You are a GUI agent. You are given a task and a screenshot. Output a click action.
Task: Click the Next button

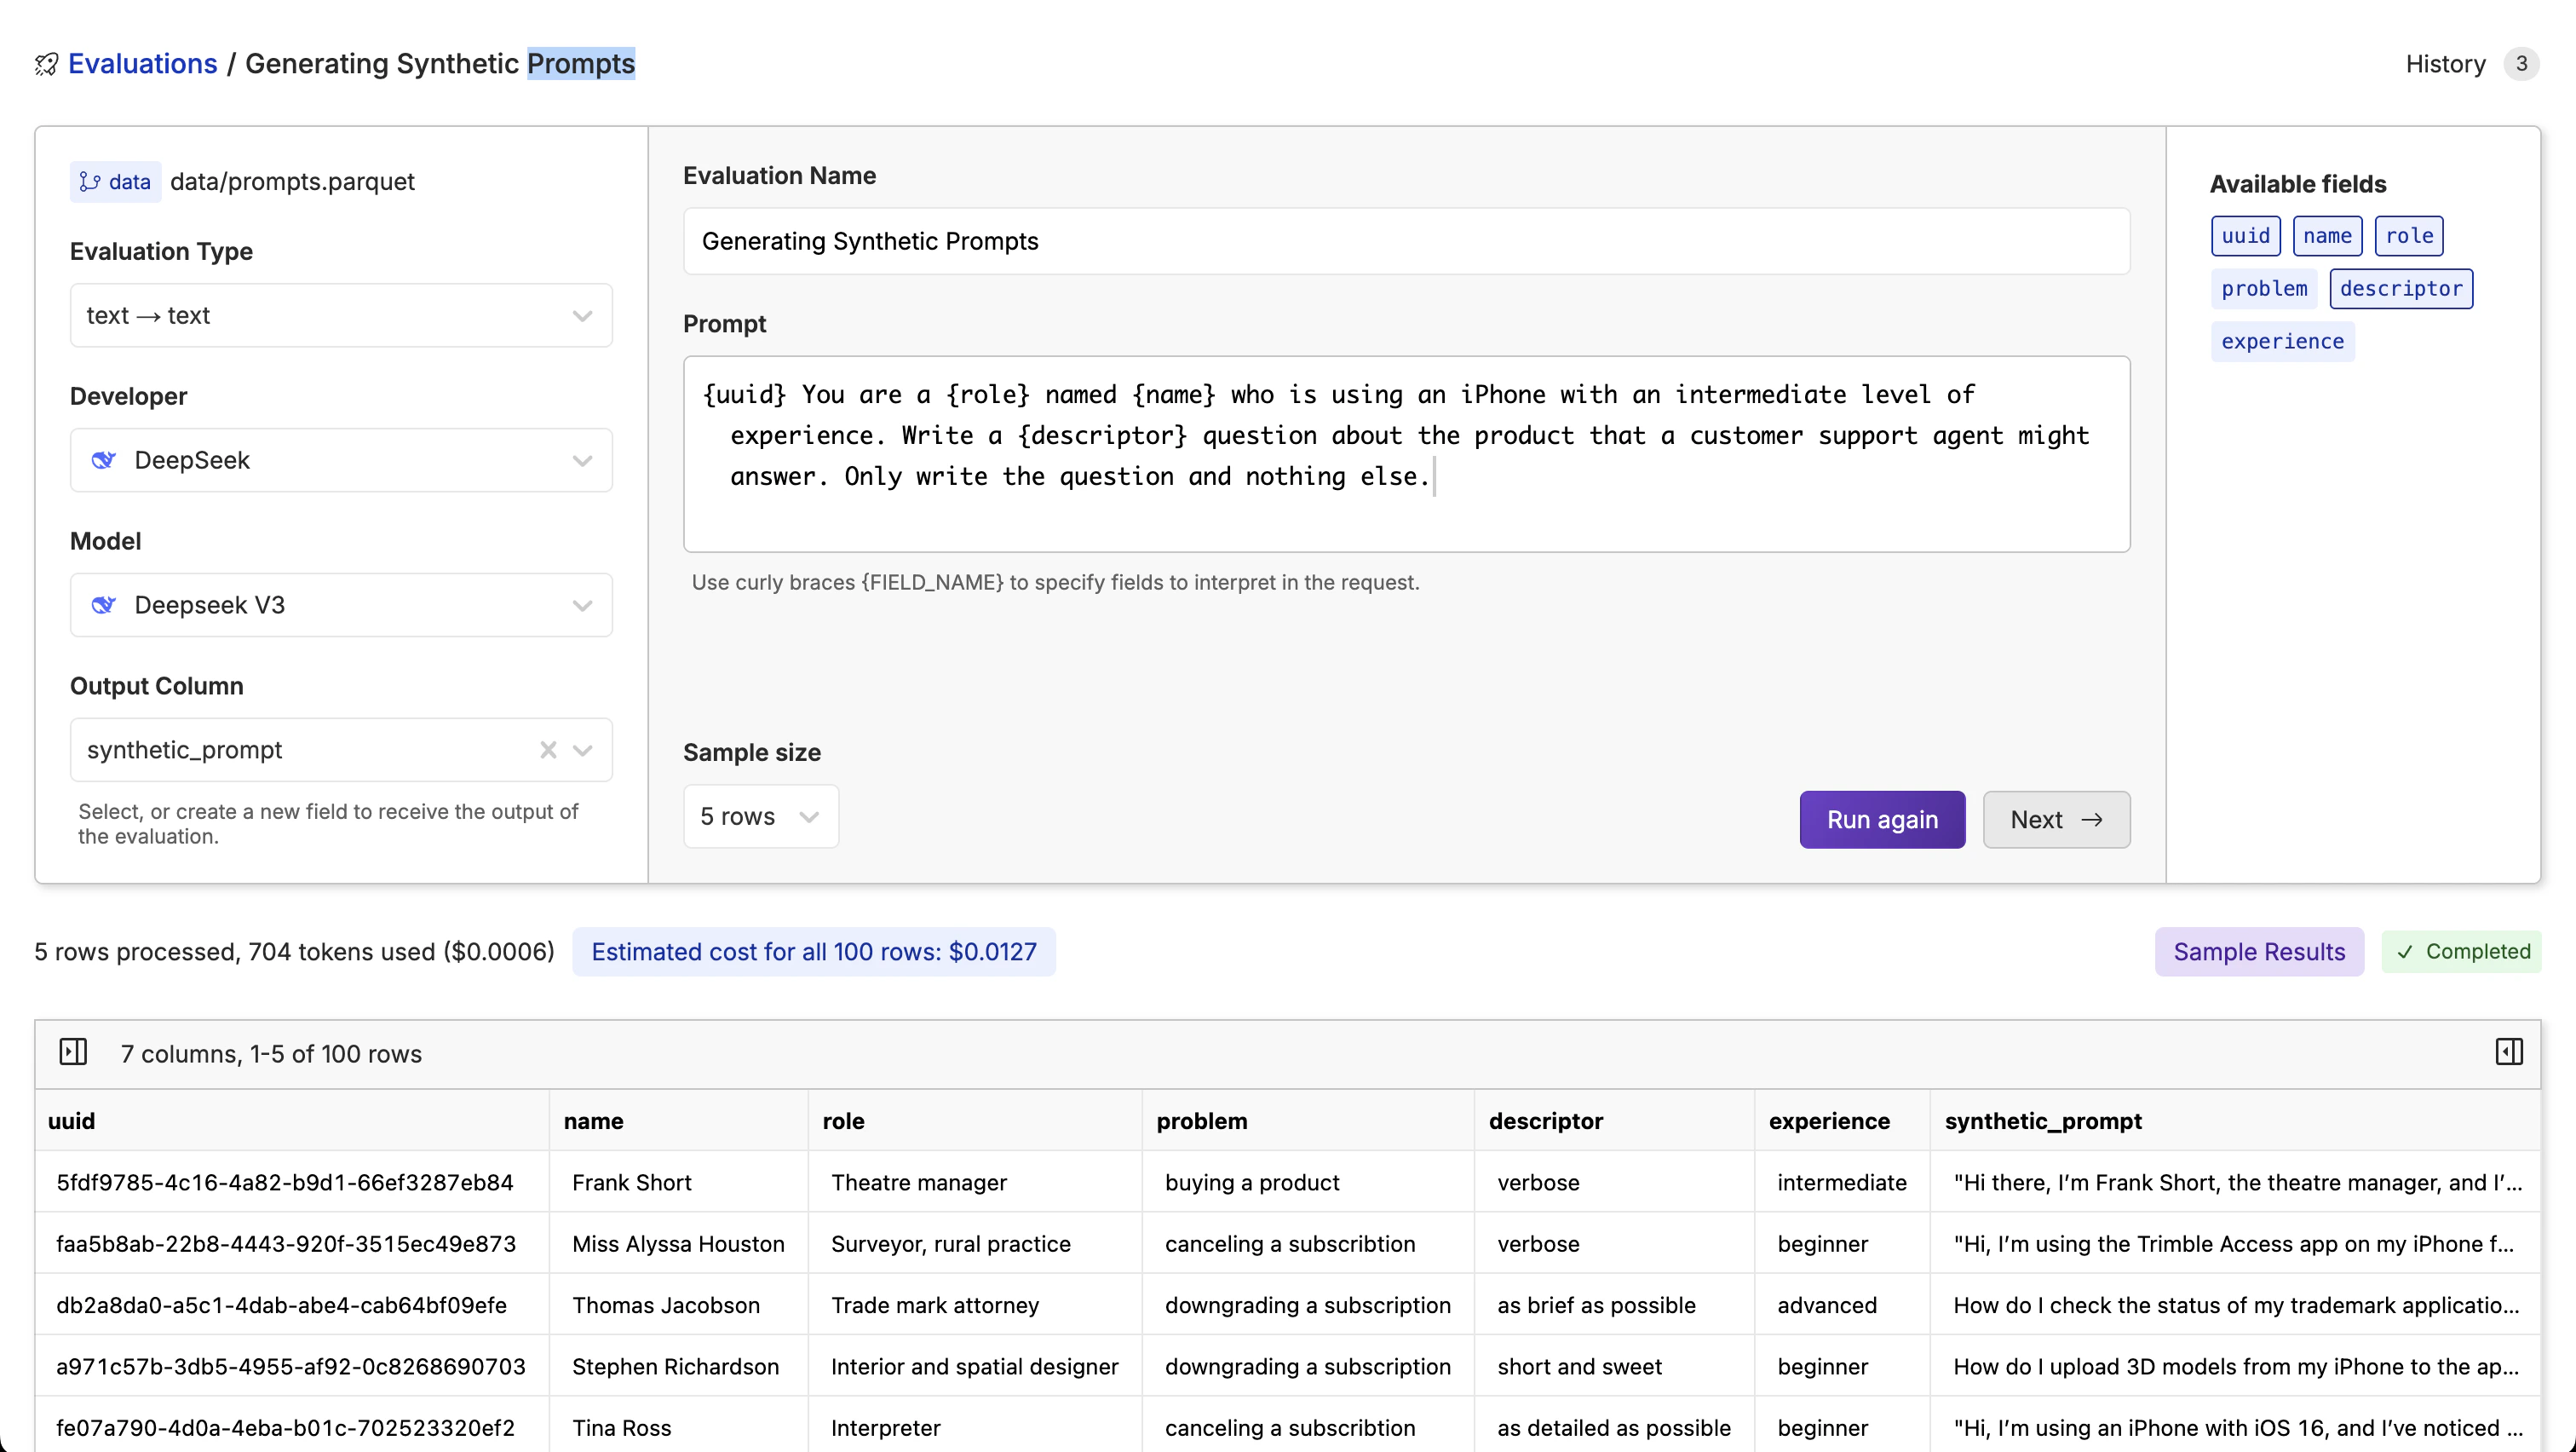click(x=2055, y=819)
